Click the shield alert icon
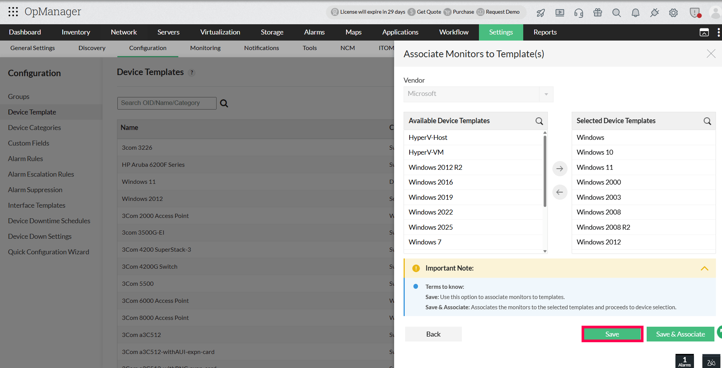 click(x=695, y=13)
